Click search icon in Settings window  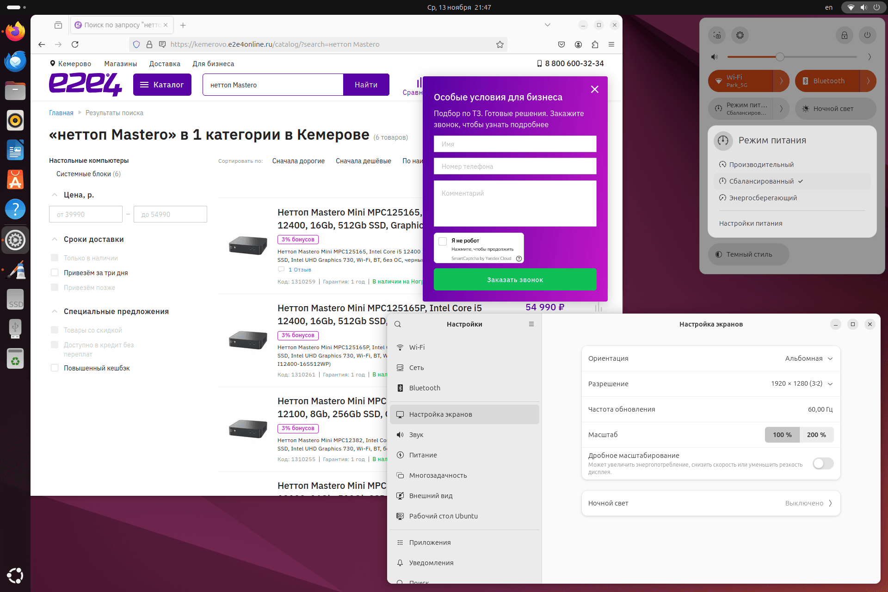click(x=398, y=324)
